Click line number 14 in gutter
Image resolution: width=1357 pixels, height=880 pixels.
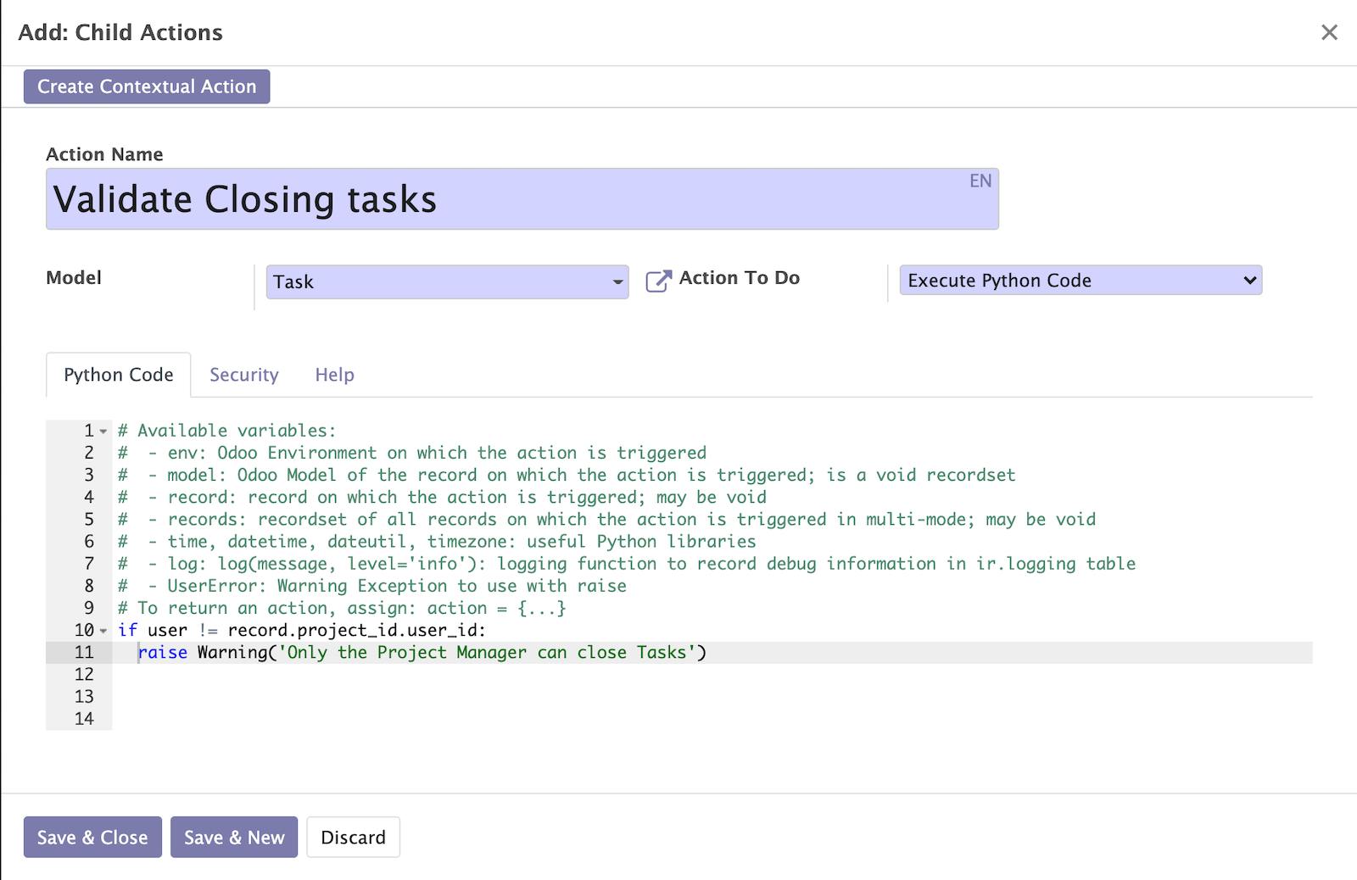click(84, 719)
